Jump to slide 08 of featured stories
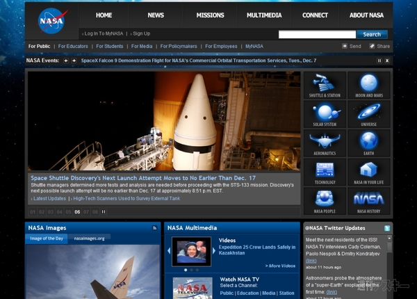417x299 pixels. pos(95,212)
